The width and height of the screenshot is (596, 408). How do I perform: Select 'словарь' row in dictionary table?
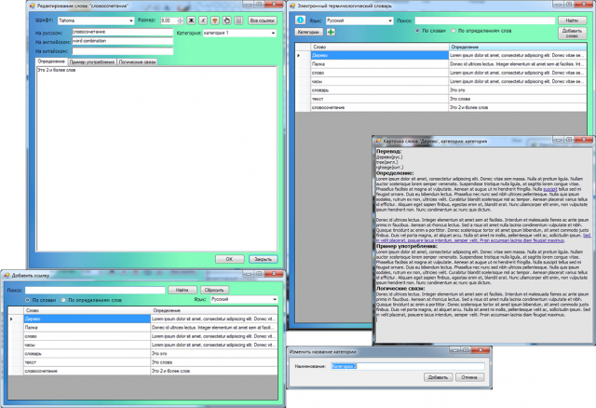[440, 90]
